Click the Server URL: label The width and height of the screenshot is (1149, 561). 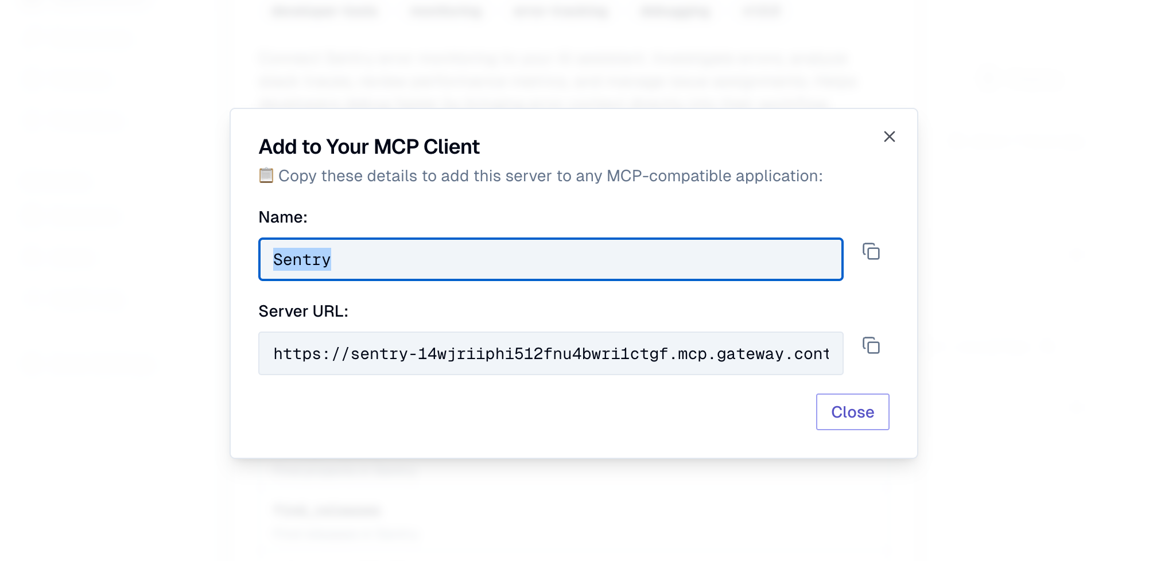coord(303,310)
